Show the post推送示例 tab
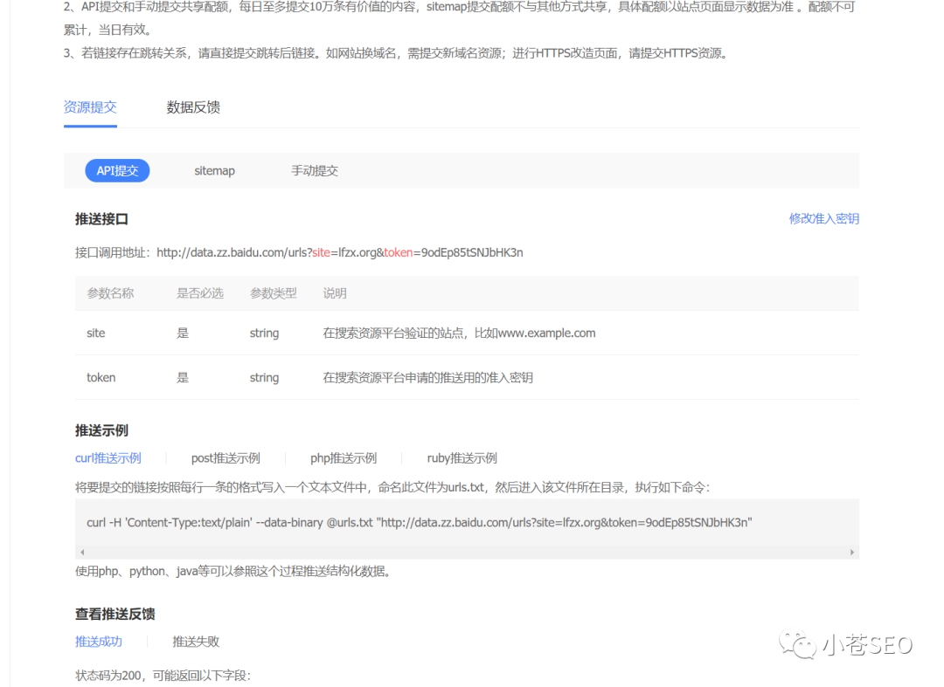This screenshot has height=687, width=944. click(226, 458)
